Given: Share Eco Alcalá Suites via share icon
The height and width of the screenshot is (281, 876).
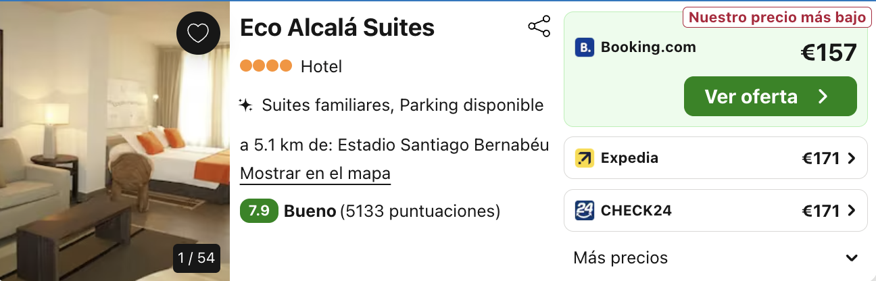Looking at the screenshot, I should tap(539, 27).
